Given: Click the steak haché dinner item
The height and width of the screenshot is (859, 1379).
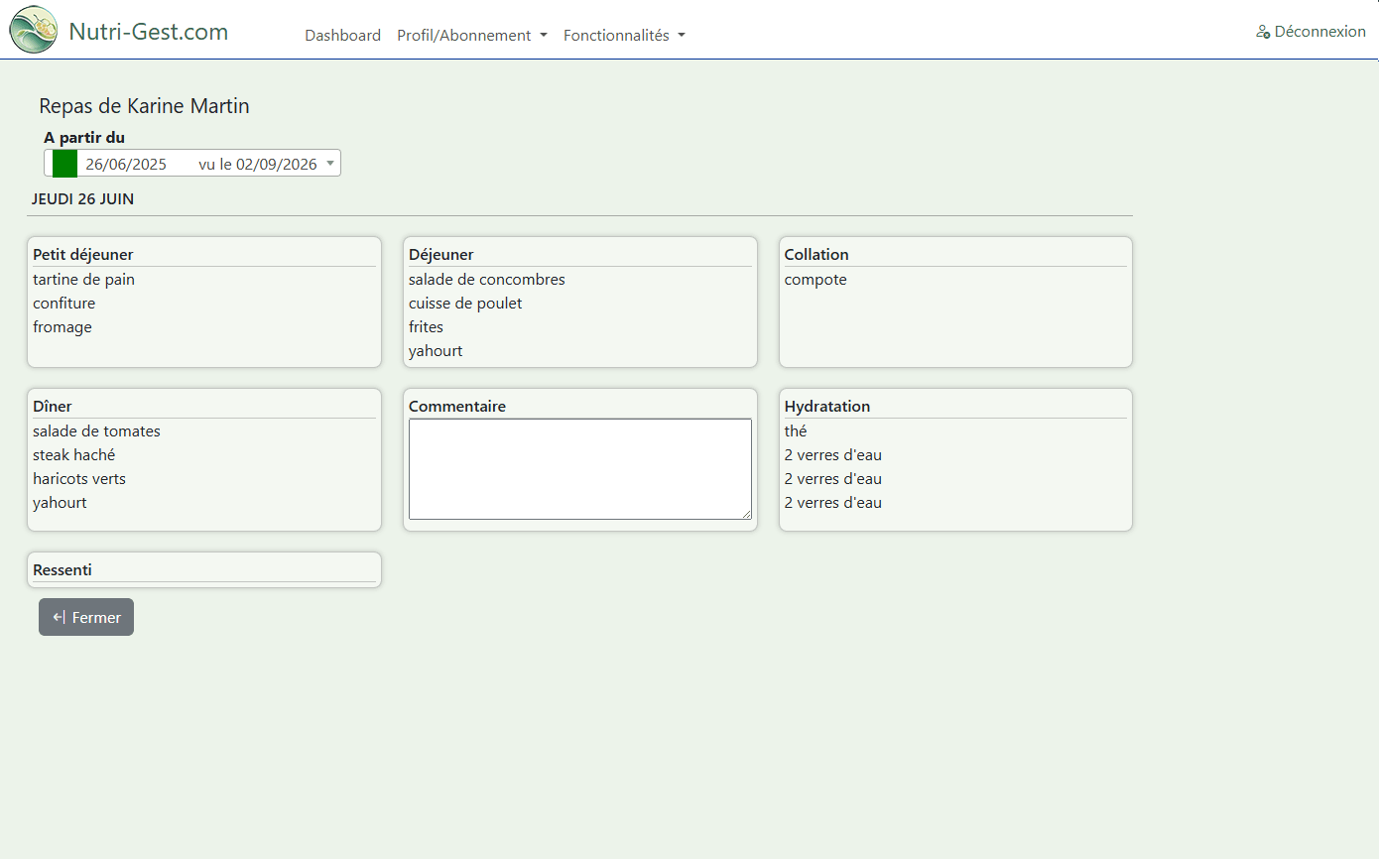Looking at the screenshot, I should [74, 455].
